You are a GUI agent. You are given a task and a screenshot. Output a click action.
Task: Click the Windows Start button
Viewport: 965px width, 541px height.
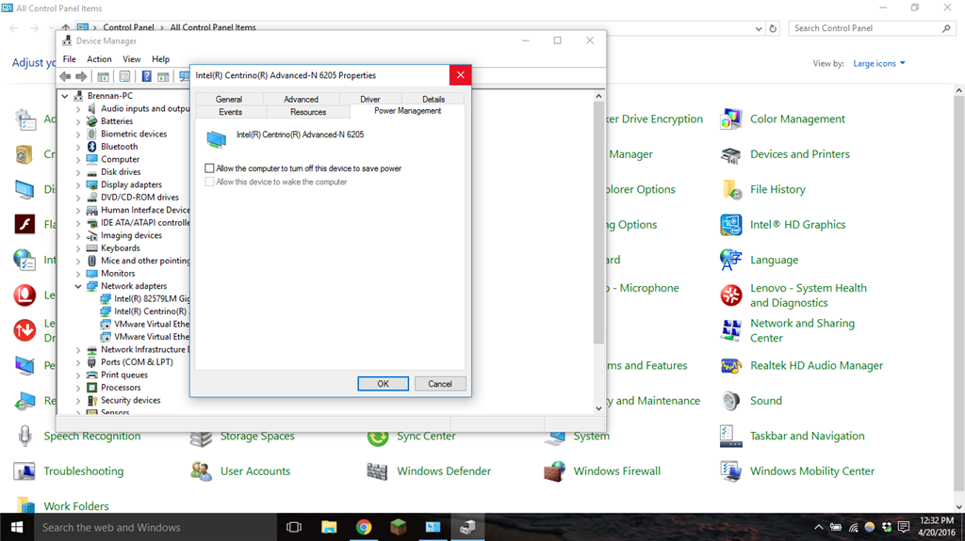tap(17, 527)
